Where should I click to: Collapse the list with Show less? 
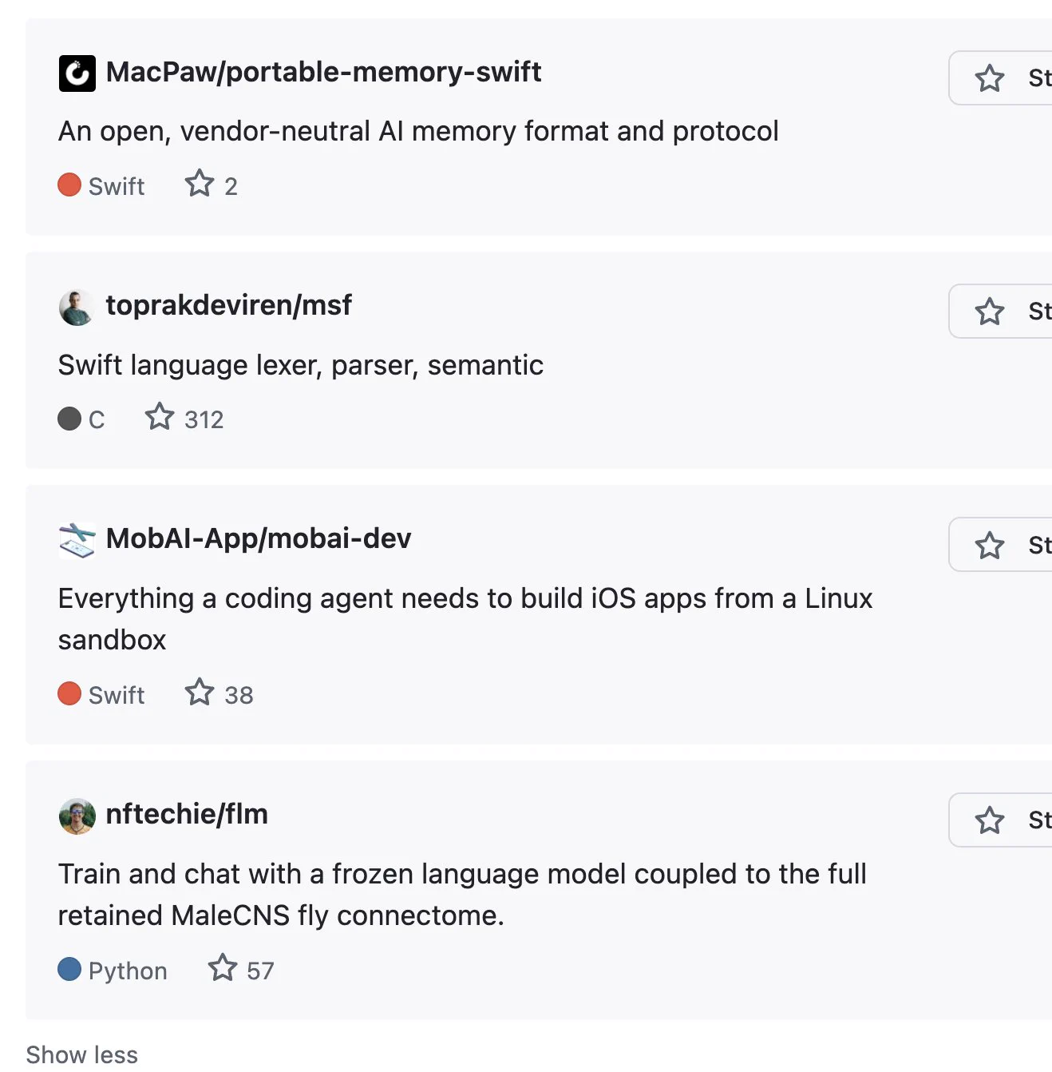coord(82,1054)
